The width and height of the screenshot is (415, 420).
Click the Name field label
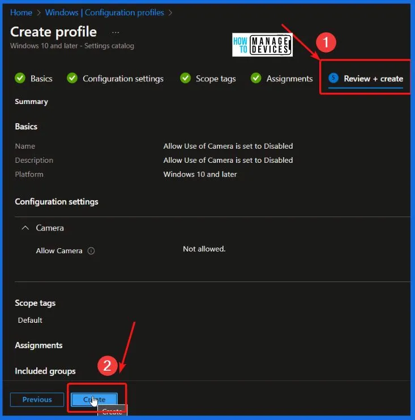[x=25, y=146]
